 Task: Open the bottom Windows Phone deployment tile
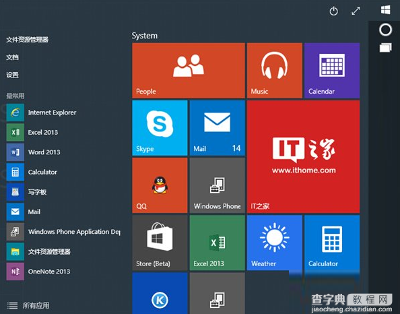217,293
